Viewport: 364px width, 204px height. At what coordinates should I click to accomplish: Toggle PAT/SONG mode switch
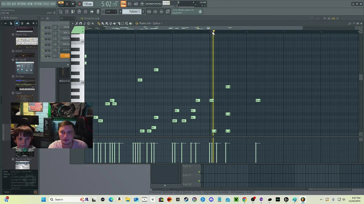click(x=61, y=4)
